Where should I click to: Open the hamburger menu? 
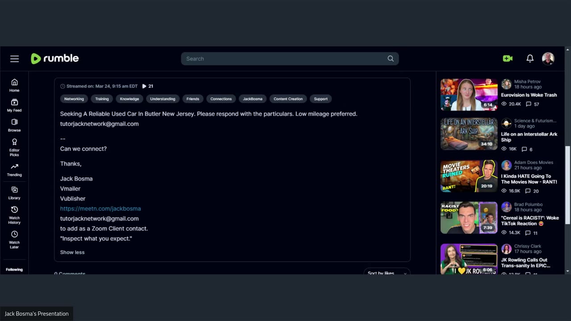[x=15, y=59]
